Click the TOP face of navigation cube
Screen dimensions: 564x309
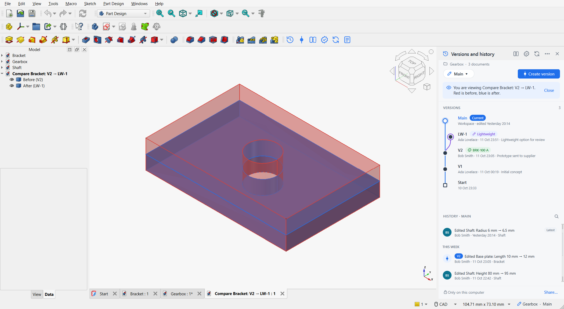tap(412, 62)
